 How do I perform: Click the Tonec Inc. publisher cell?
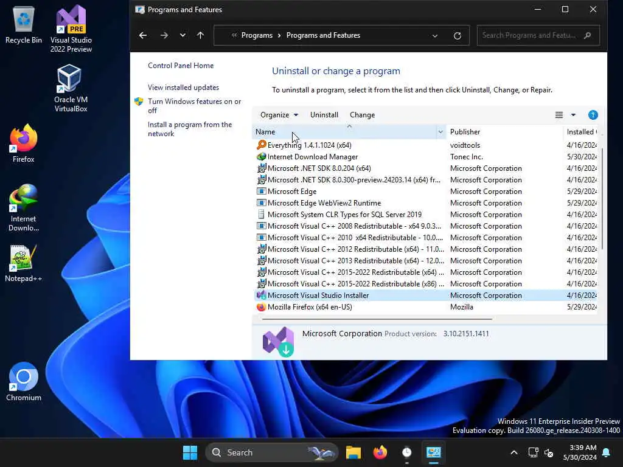466,157
